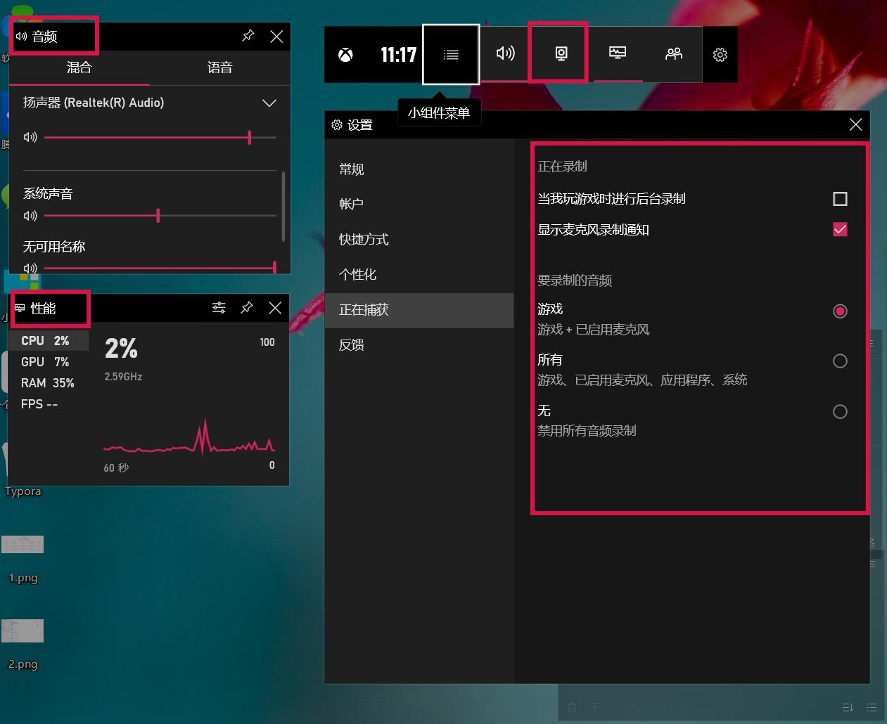Expand the Realtek speaker device dropdown

269,103
